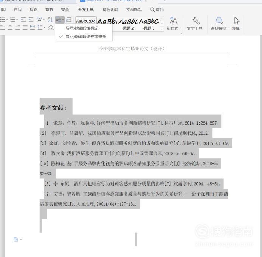Decrease the paragraph indent

[x=23, y=20]
